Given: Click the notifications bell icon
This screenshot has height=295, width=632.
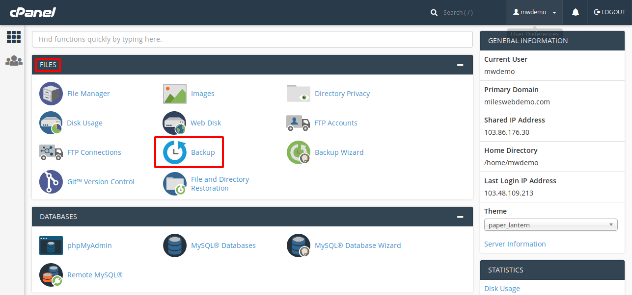Looking at the screenshot, I should click(576, 12).
